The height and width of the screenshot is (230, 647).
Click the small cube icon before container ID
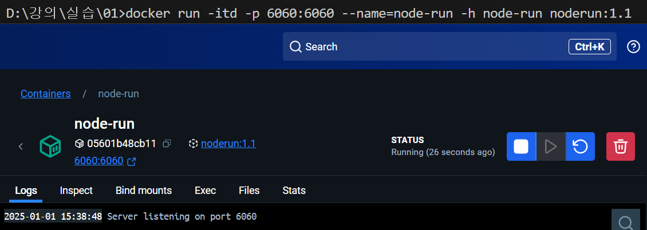click(79, 144)
